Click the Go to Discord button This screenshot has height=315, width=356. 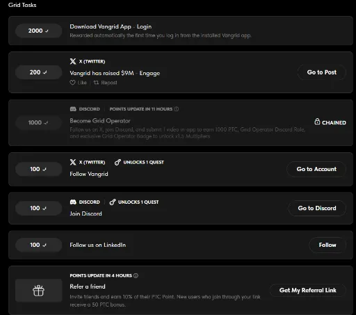point(317,208)
